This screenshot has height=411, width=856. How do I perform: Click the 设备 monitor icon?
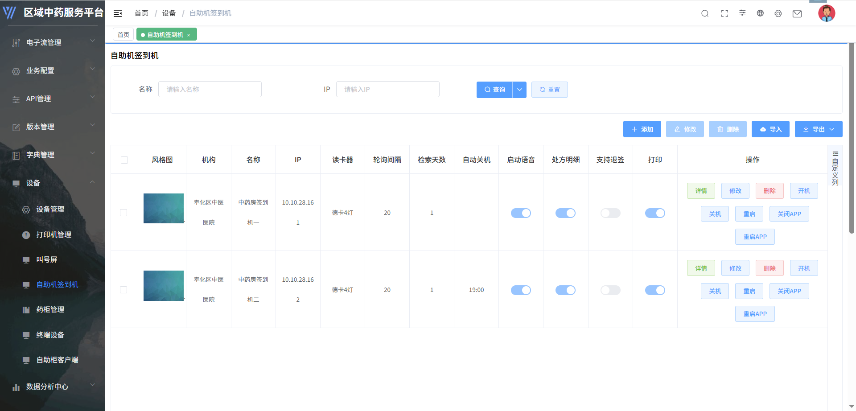pos(16,183)
